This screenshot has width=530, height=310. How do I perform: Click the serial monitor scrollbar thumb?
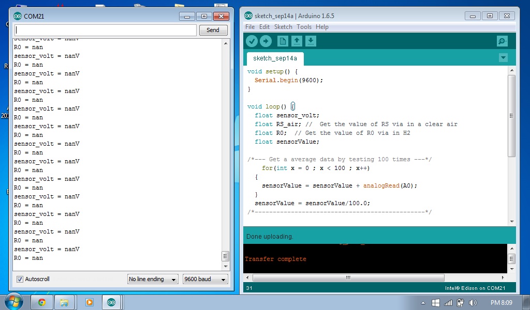[226, 256]
